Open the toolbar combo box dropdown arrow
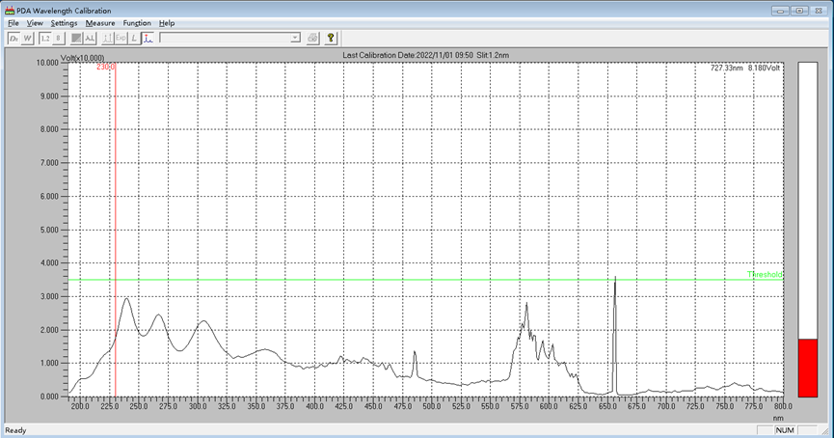Screen dimensions: 834x438 [x=295, y=38]
